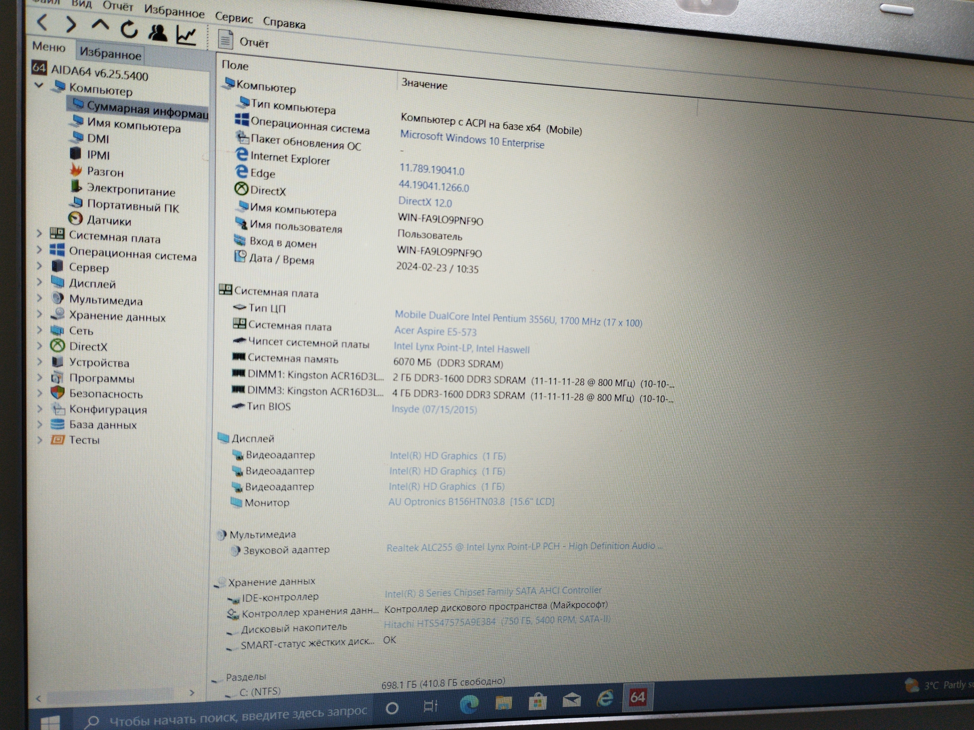
Task: Select the Тесты tree icon
Action: [57, 440]
